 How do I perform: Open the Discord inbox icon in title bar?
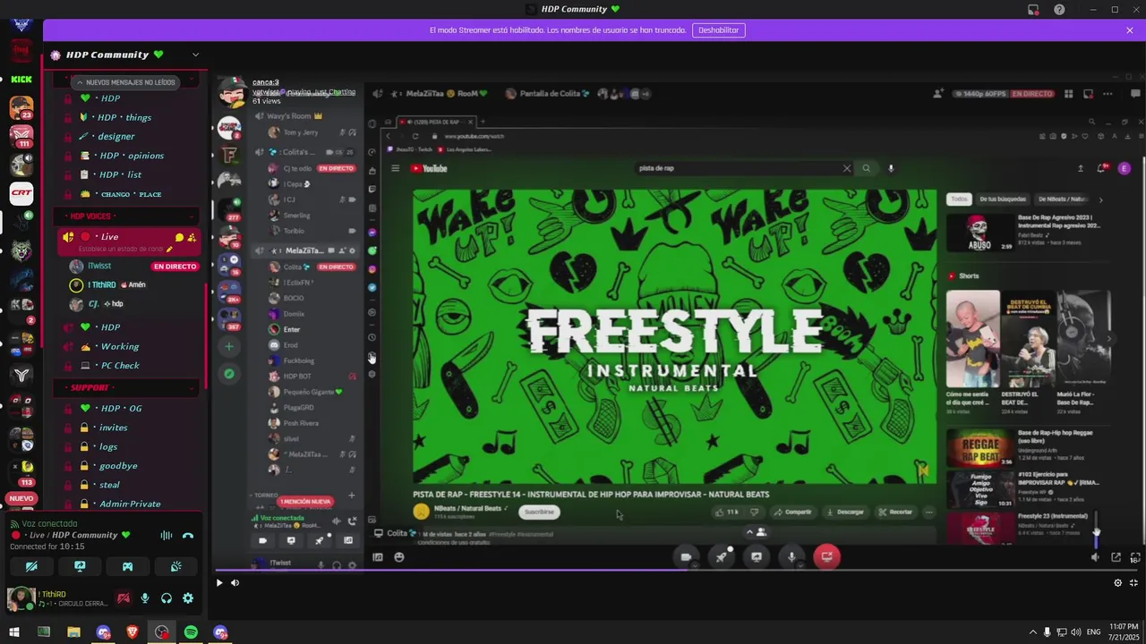(1033, 9)
